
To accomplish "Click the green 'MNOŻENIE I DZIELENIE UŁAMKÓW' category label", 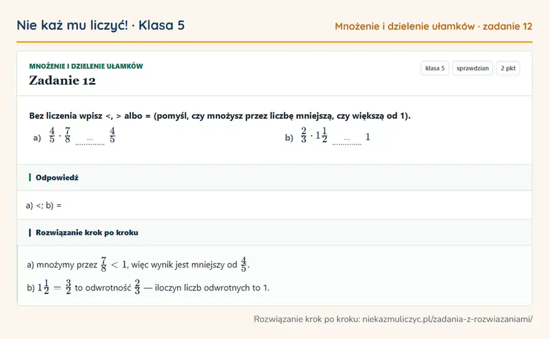I will (86, 66).
